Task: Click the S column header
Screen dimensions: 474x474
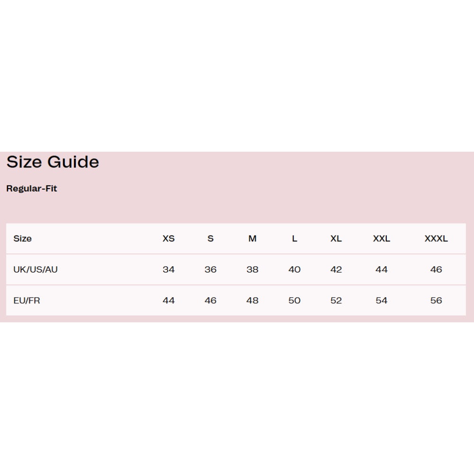Action: [x=211, y=239]
